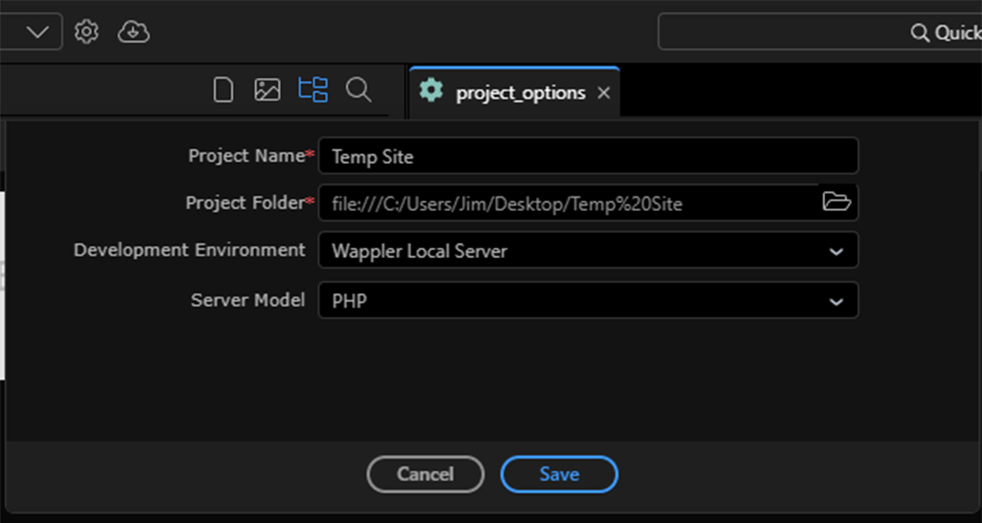
Task: Click the Server Model label
Action: [x=248, y=300]
